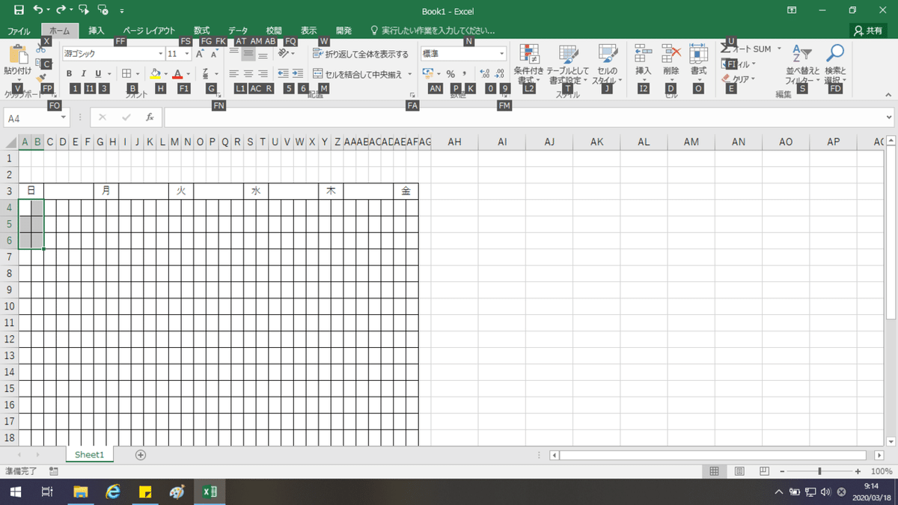The image size is (898, 505).
Task: Open the font size dropdown
Action: [x=186, y=54]
